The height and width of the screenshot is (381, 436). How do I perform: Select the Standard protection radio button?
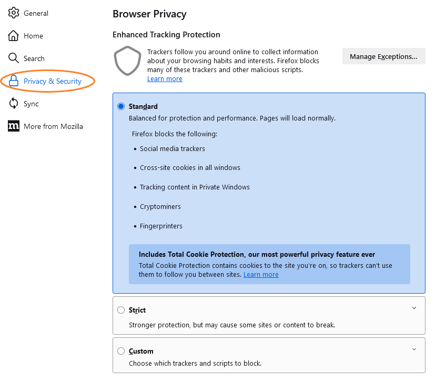point(121,106)
